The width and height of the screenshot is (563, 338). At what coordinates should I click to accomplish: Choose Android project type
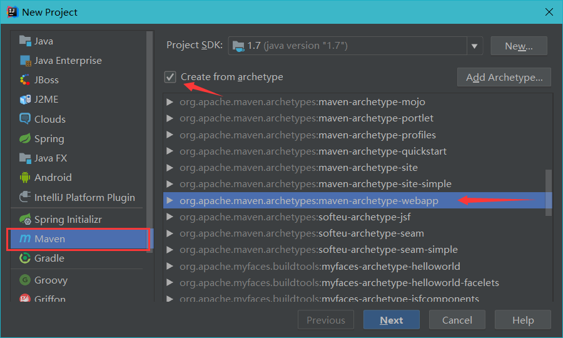(x=78, y=177)
